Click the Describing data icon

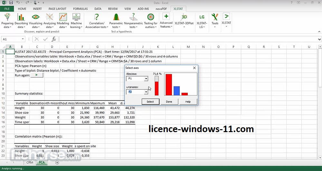pyautogui.click(x=21, y=17)
